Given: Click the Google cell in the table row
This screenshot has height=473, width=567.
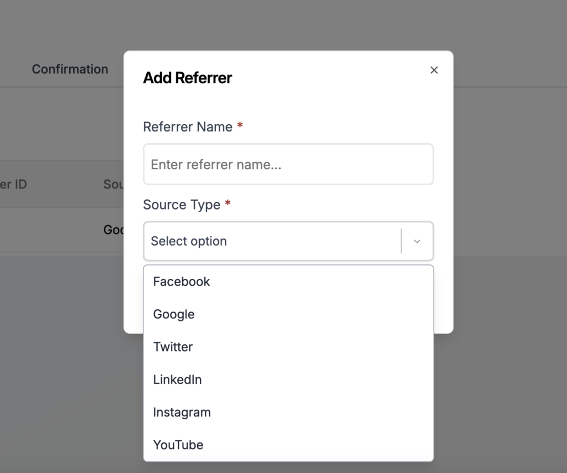Looking at the screenshot, I should tap(114, 230).
